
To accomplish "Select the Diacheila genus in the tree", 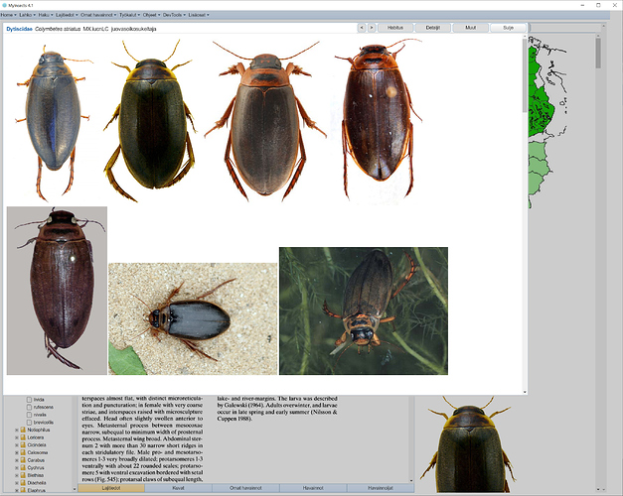I will tap(37, 483).
